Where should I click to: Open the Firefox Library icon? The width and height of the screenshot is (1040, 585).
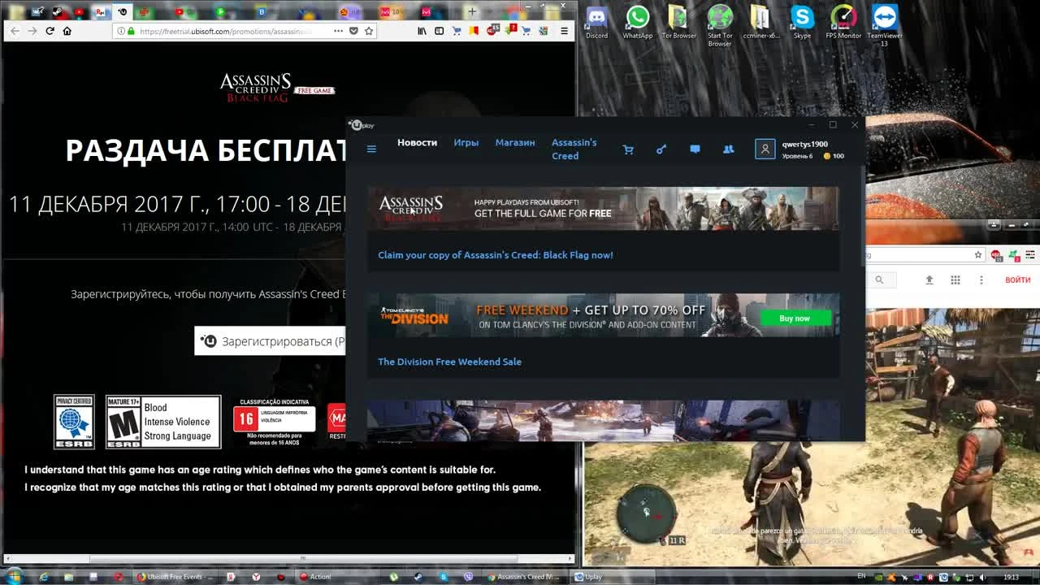[x=421, y=31]
